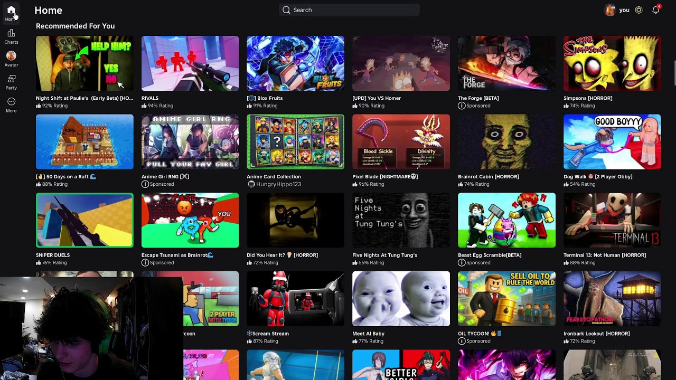Image resolution: width=676 pixels, height=380 pixels.
Task: Open the Blox Fruits game thumbnail
Action: (295, 63)
